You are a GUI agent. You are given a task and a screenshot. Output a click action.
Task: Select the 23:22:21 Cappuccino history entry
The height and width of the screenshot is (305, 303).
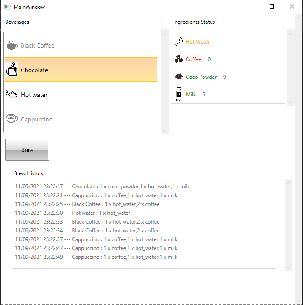pyautogui.click(x=96, y=195)
